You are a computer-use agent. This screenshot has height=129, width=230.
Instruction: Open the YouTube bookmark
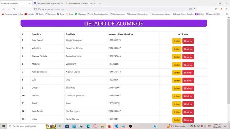click(x=29, y=14)
